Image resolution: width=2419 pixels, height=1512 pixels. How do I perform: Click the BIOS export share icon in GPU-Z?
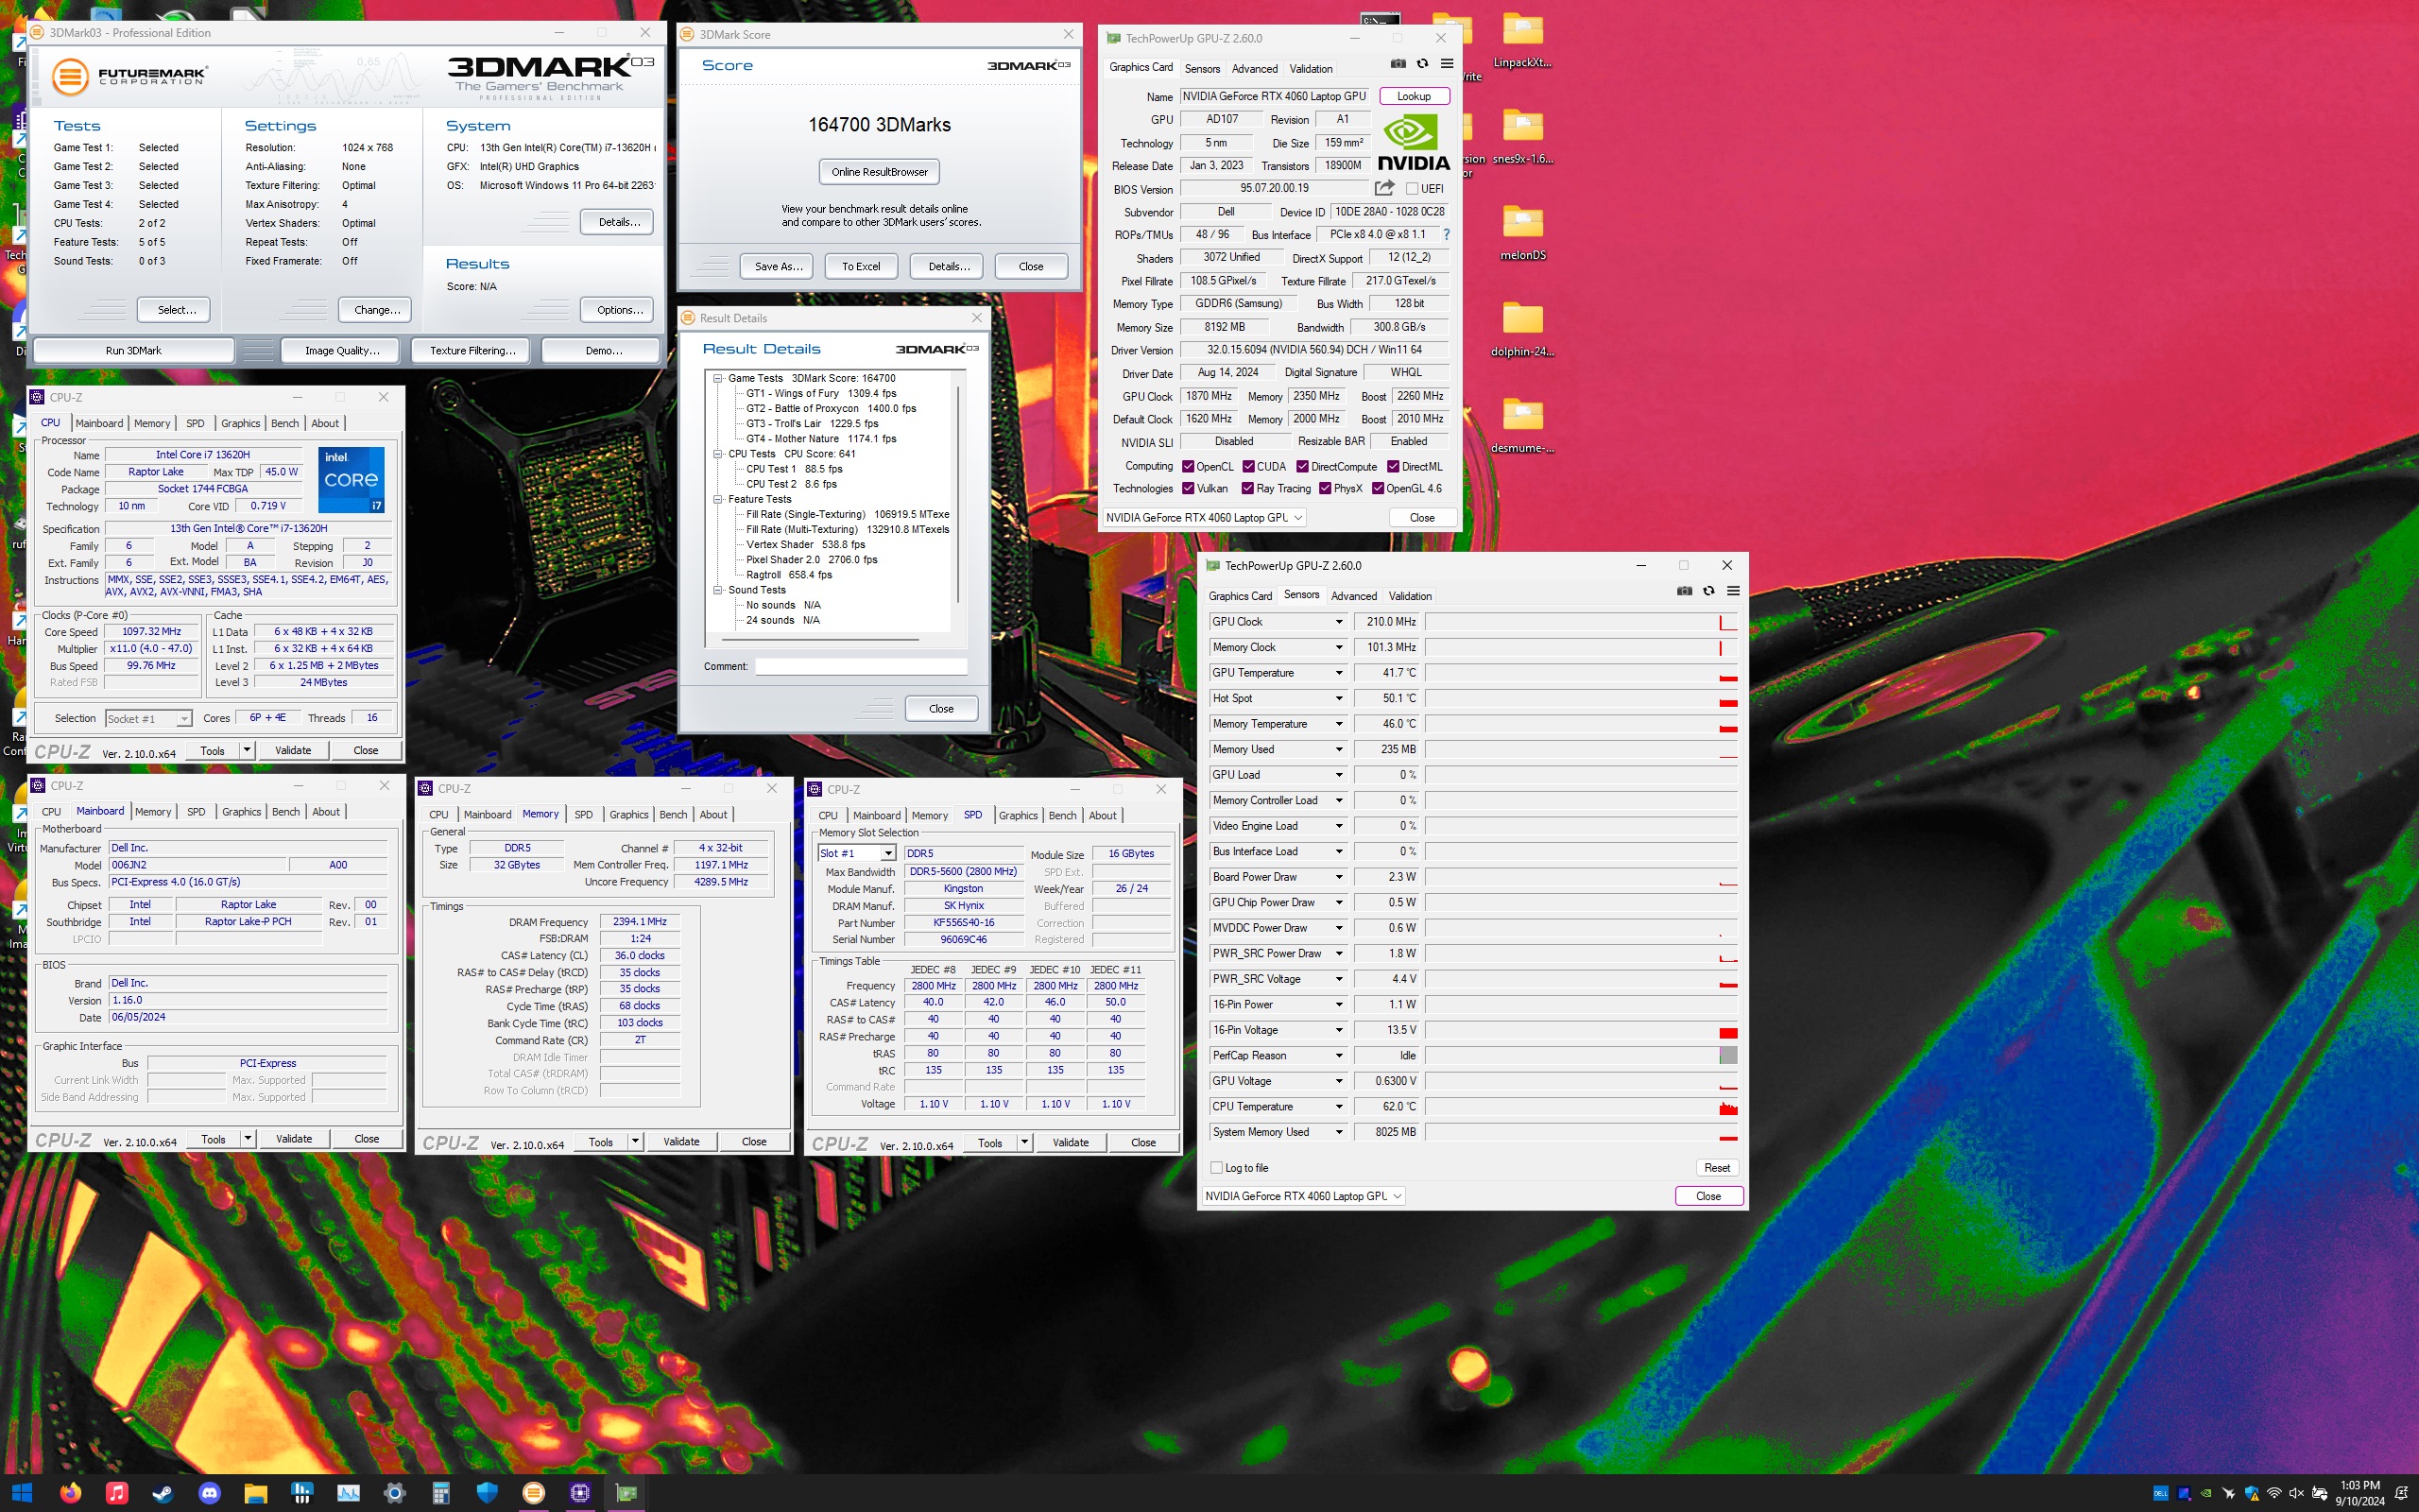coord(1384,188)
